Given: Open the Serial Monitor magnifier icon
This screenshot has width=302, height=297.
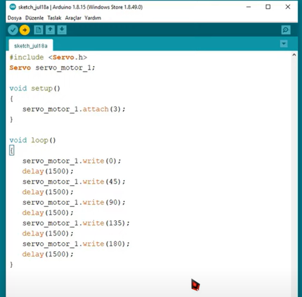Looking at the screenshot, I should pyautogui.click(x=285, y=30).
